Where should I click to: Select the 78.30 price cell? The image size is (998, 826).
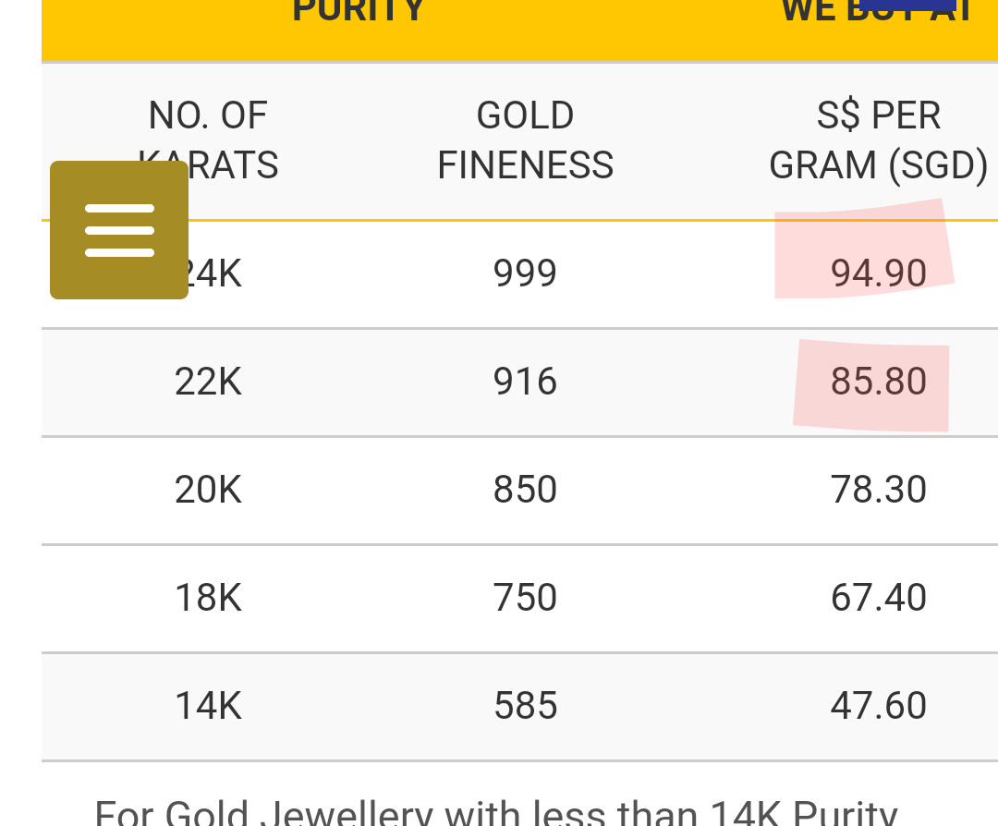pos(878,490)
